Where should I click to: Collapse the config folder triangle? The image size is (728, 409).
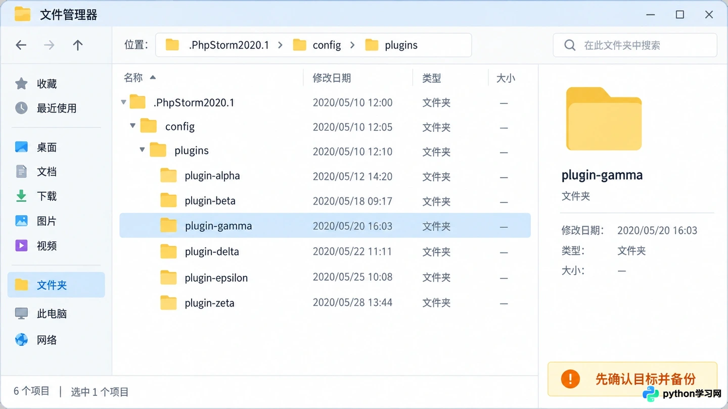pos(133,126)
